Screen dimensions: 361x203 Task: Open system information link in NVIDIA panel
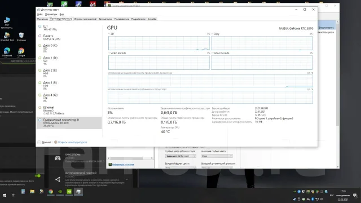coord(123,165)
